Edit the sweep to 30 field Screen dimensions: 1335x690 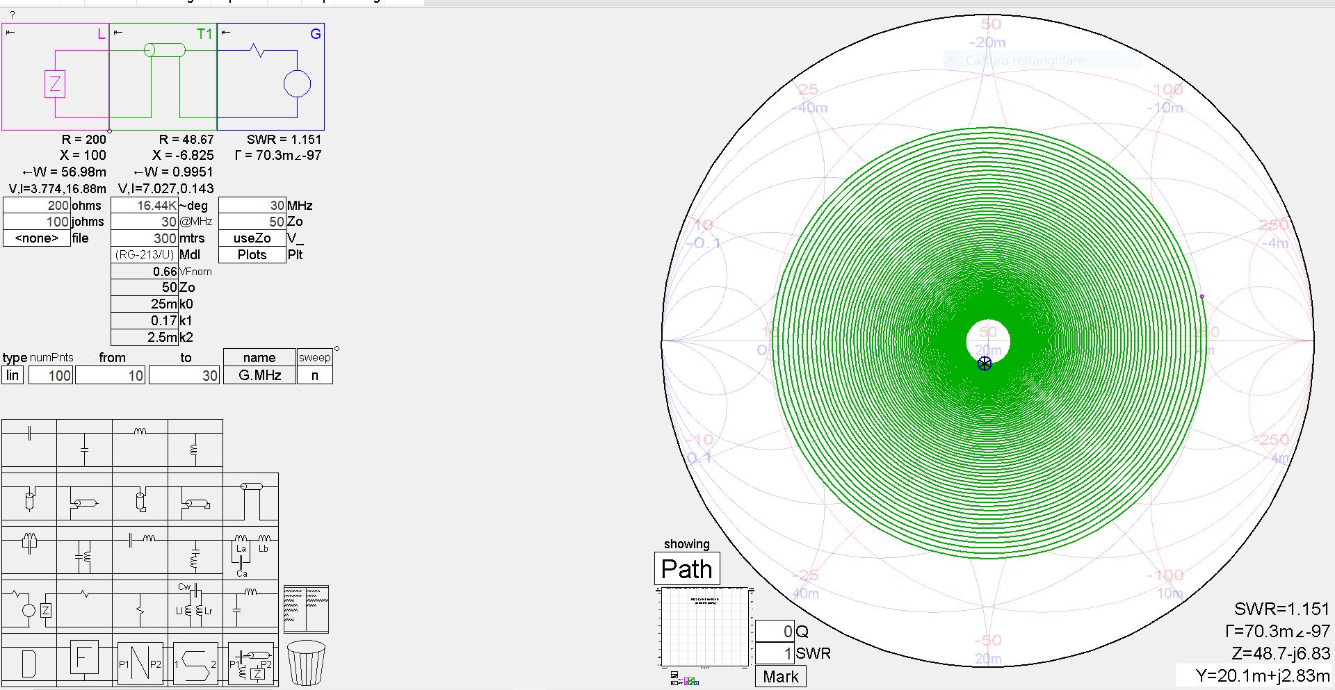pos(184,375)
